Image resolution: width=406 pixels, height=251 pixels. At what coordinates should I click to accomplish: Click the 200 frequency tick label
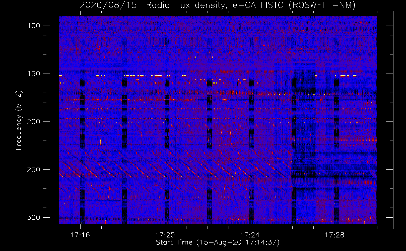tap(34, 122)
